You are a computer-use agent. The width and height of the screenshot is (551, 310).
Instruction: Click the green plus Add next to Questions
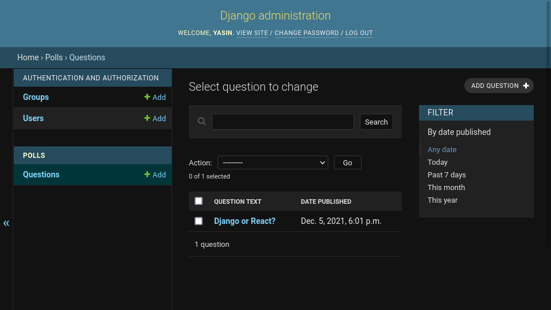click(155, 175)
